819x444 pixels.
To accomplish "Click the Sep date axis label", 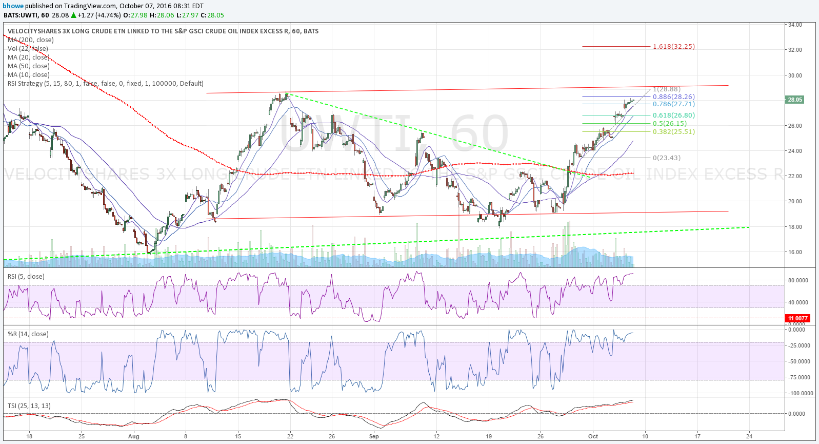I will pos(374,437).
